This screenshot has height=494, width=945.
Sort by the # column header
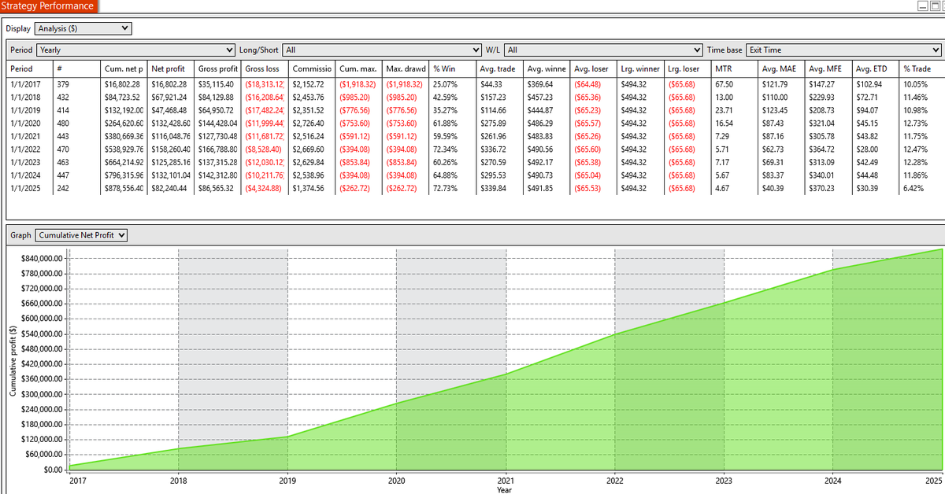coord(76,69)
